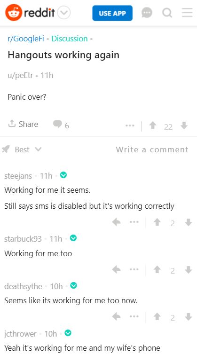This screenshot has width=197, height=354.
Task: Open the chat bubble icon in header
Action: click(x=147, y=13)
